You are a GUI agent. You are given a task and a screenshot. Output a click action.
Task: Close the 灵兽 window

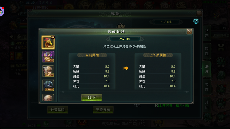[x=199, y=14]
